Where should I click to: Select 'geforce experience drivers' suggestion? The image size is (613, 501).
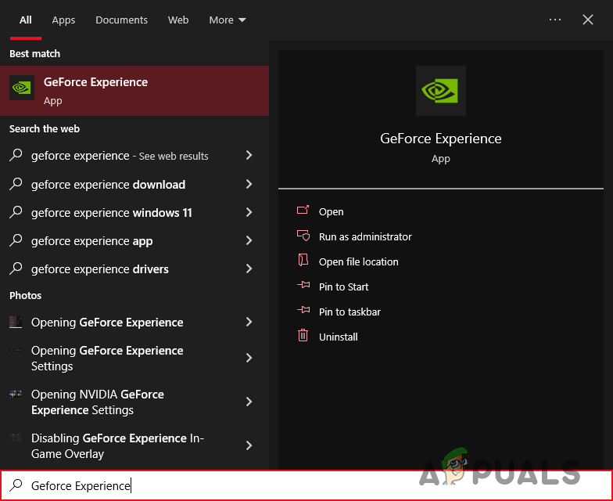coord(134,269)
